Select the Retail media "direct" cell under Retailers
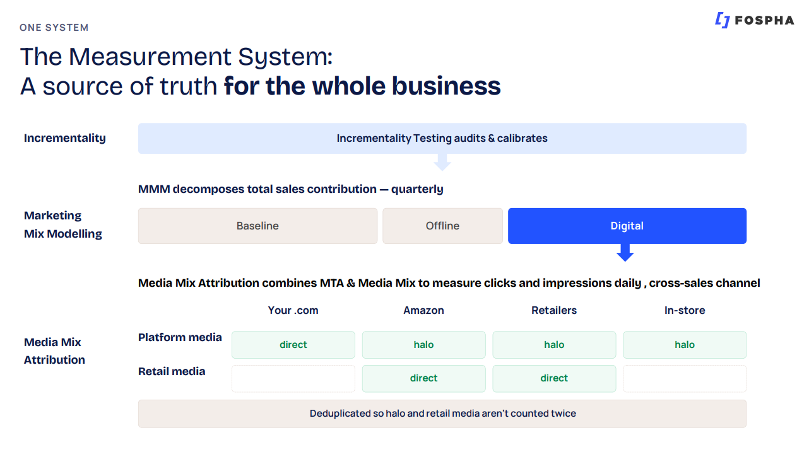This screenshot has height=452, width=809. [554, 378]
